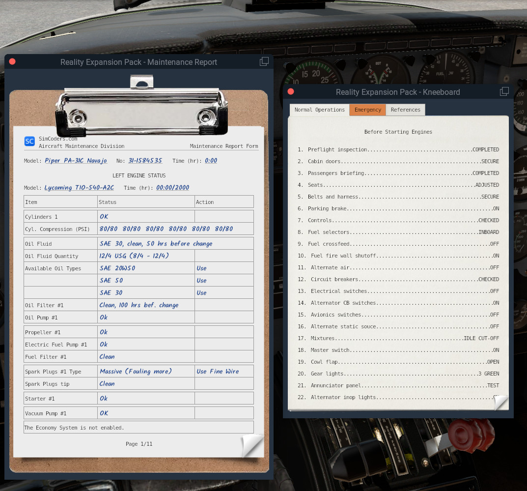
Task: Click Lycoming TIO-540-A2C engine model
Action: pos(79,188)
